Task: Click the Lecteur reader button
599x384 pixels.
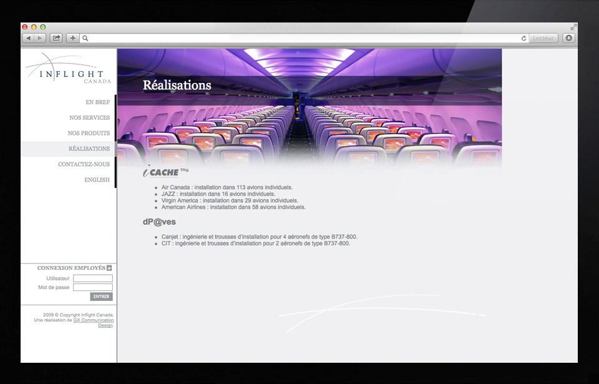Action: (543, 38)
